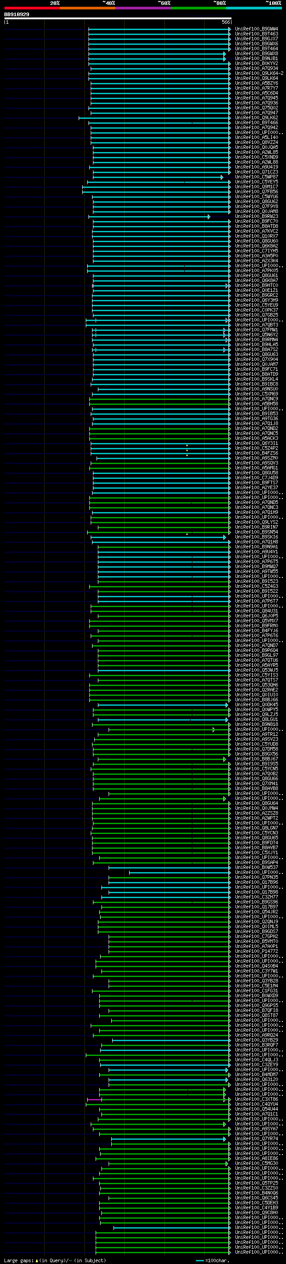Select hit label UniRef100_B4MDM7
286x1264 pixels.
pyautogui.click(x=257, y=1075)
